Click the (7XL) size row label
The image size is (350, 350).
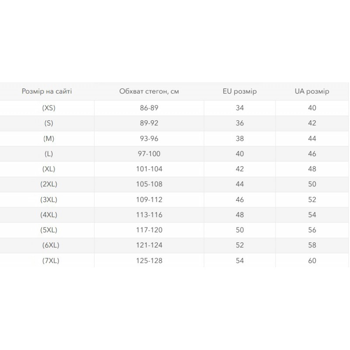(51, 261)
